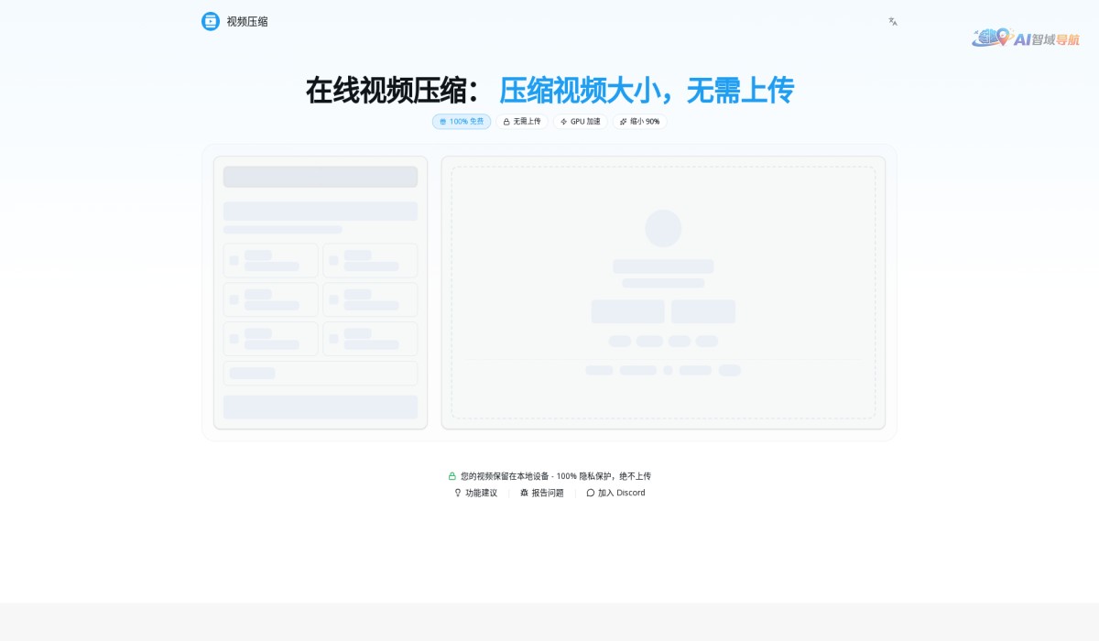1099x641 pixels.
Task: Expand the first option row in settings panel
Action: pos(270,260)
